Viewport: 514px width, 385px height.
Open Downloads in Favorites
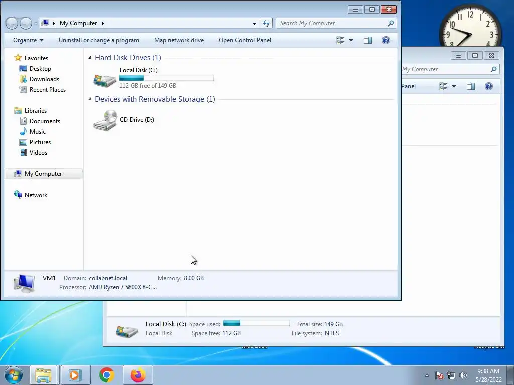pos(44,79)
